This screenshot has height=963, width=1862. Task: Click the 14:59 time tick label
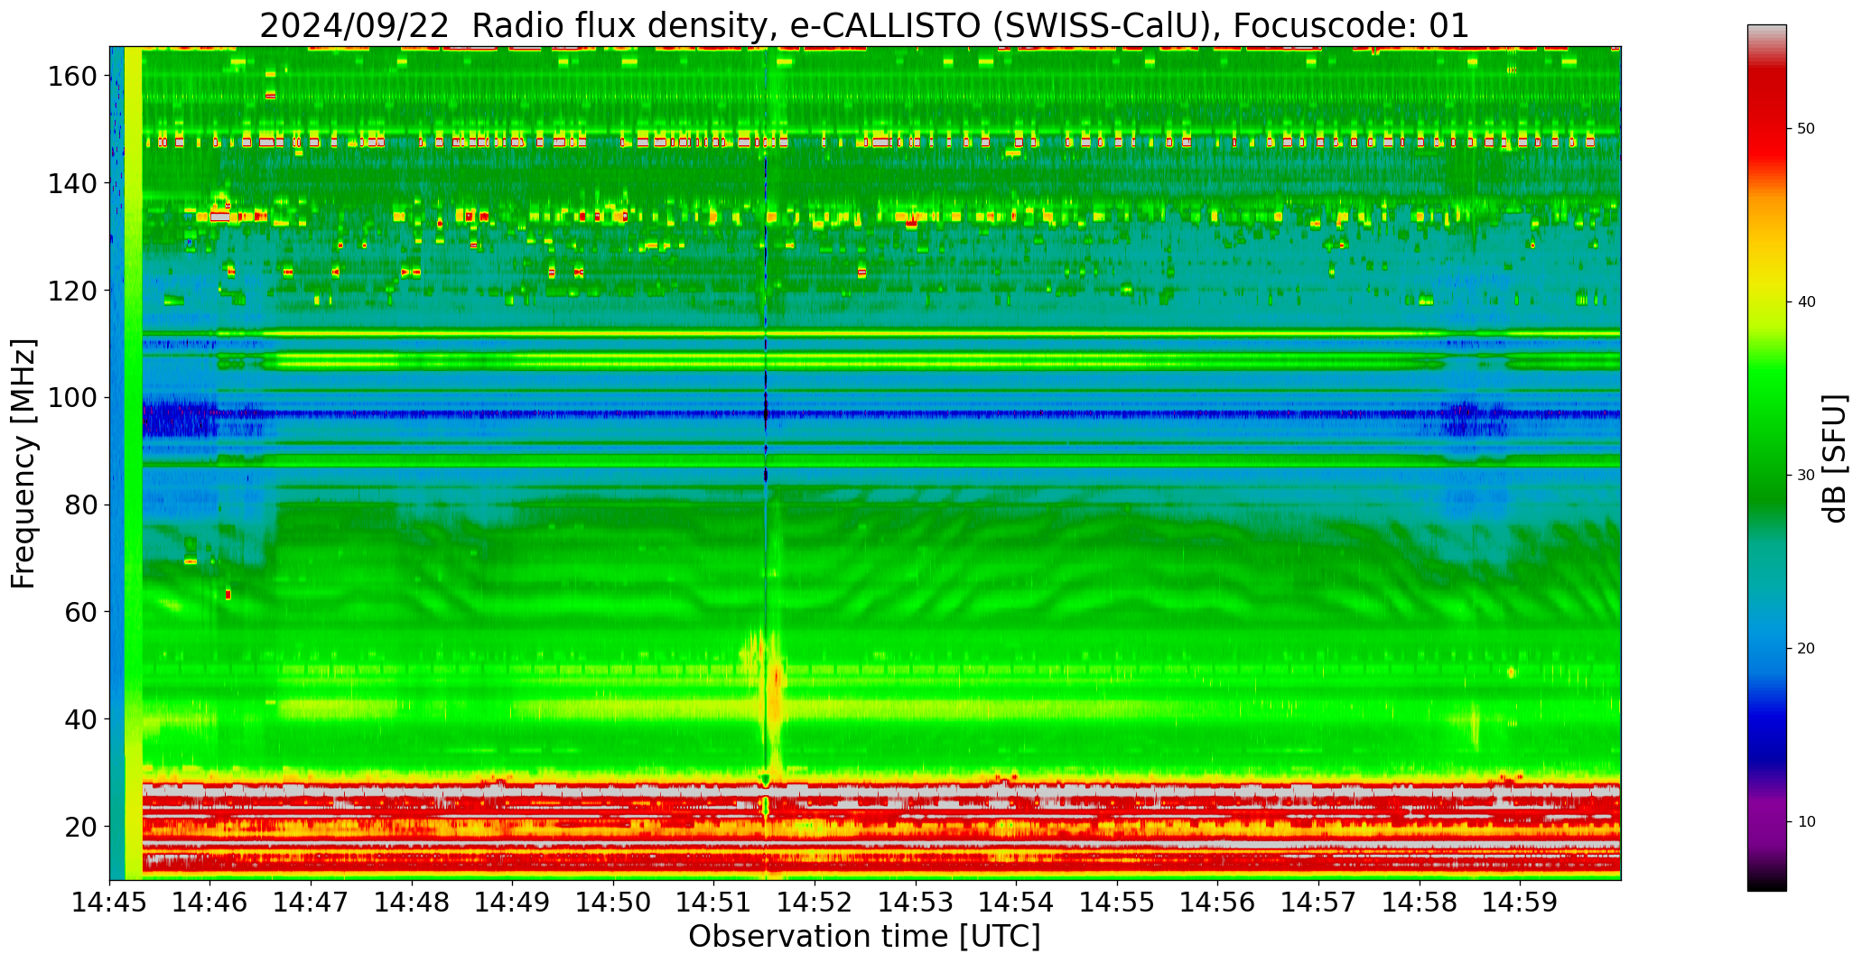pyautogui.click(x=1520, y=902)
